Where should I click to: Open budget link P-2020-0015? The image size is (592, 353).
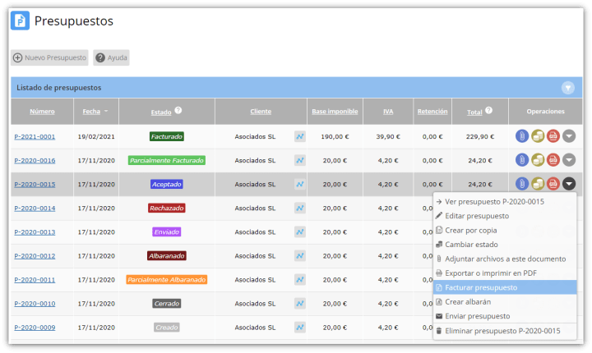(x=35, y=184)
